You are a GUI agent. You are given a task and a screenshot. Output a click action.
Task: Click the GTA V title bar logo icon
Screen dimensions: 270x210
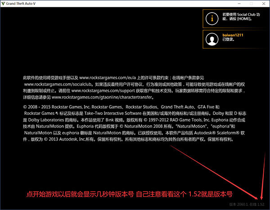(3, 4)
